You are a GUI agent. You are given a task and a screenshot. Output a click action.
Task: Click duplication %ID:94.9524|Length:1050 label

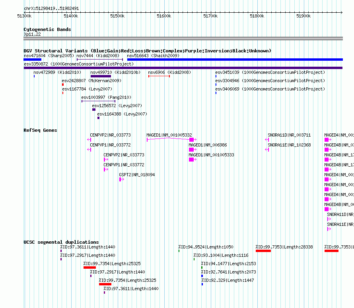[x=206, y=247]
